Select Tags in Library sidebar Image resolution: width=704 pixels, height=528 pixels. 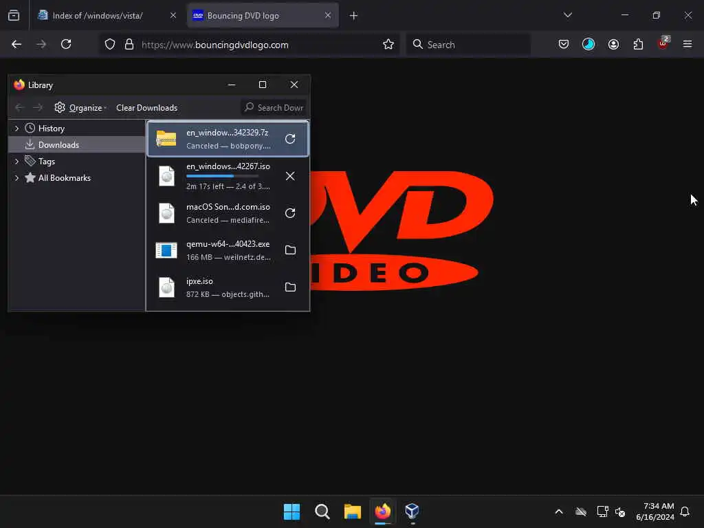pyautogui.click(x=46, y=161)
